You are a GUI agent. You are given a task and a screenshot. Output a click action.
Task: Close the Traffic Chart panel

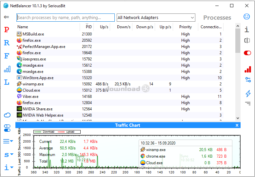click(x=237, y=125)
